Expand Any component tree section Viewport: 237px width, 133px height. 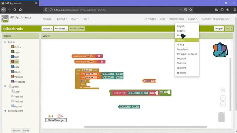coord(5,111)
